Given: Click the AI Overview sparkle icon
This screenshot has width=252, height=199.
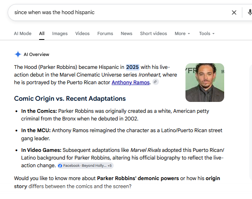Looking at the screenshot, I should click(18, 54).
